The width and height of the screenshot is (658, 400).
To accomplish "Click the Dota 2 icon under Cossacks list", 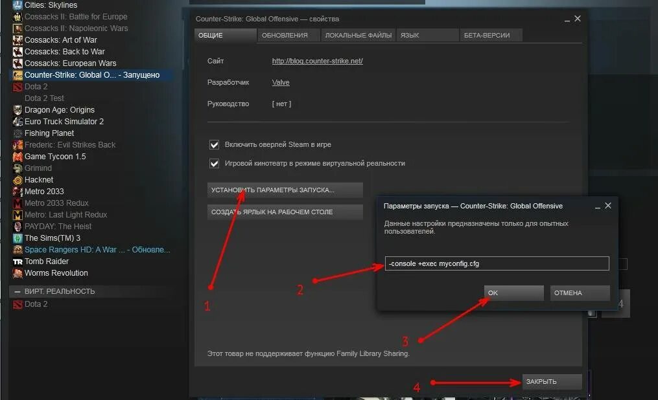I will click(x=18, y=87).
